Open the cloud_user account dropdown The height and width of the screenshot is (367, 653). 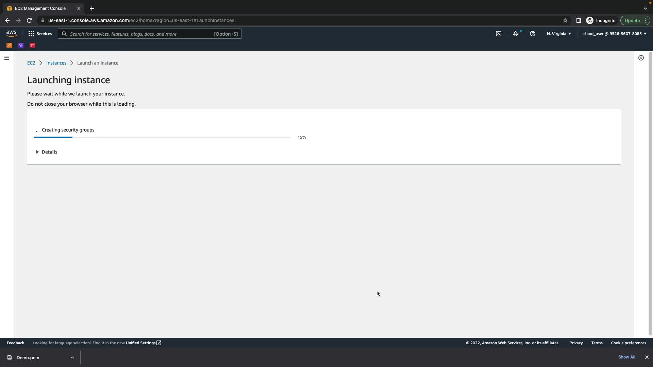point(615,34)
